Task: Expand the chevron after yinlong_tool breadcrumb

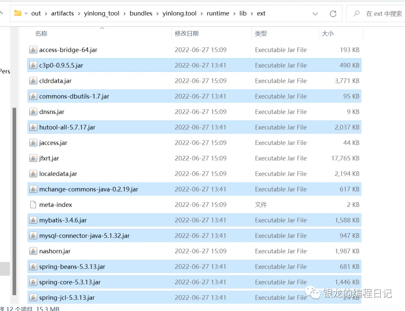Action: tap(124, 13)
